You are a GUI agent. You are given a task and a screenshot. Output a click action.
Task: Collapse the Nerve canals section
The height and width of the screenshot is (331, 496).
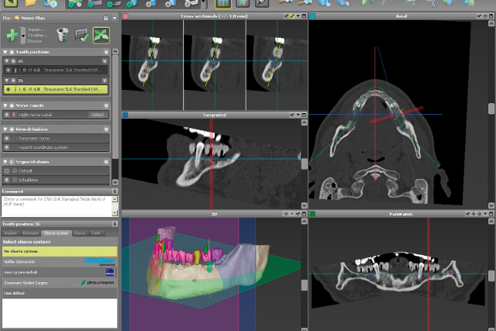tap(5, 105)
